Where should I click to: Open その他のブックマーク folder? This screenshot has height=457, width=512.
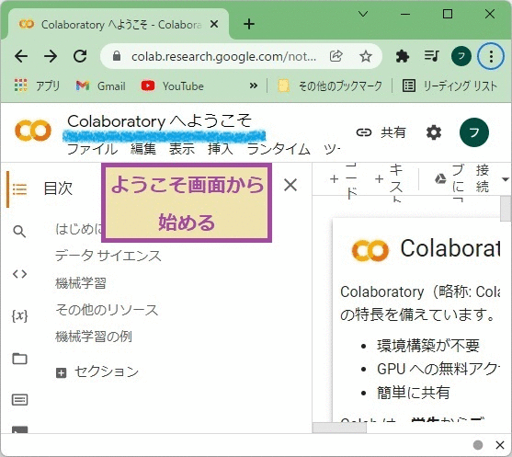[329, 86]
